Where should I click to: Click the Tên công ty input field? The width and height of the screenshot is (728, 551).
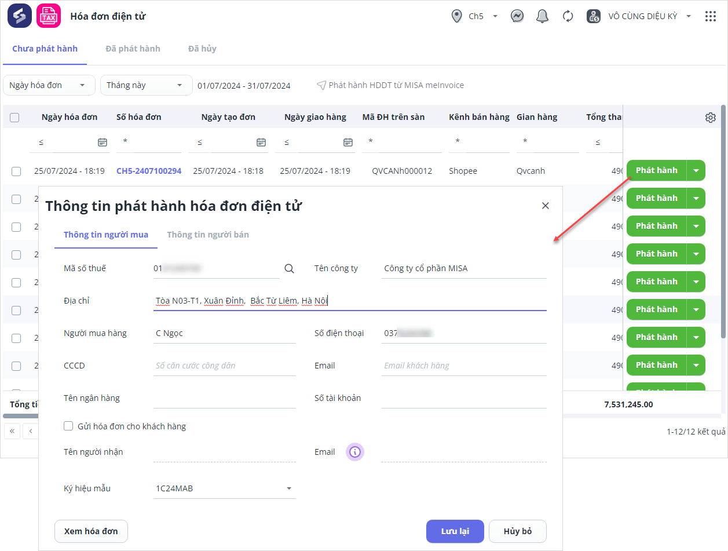[464, 269]
